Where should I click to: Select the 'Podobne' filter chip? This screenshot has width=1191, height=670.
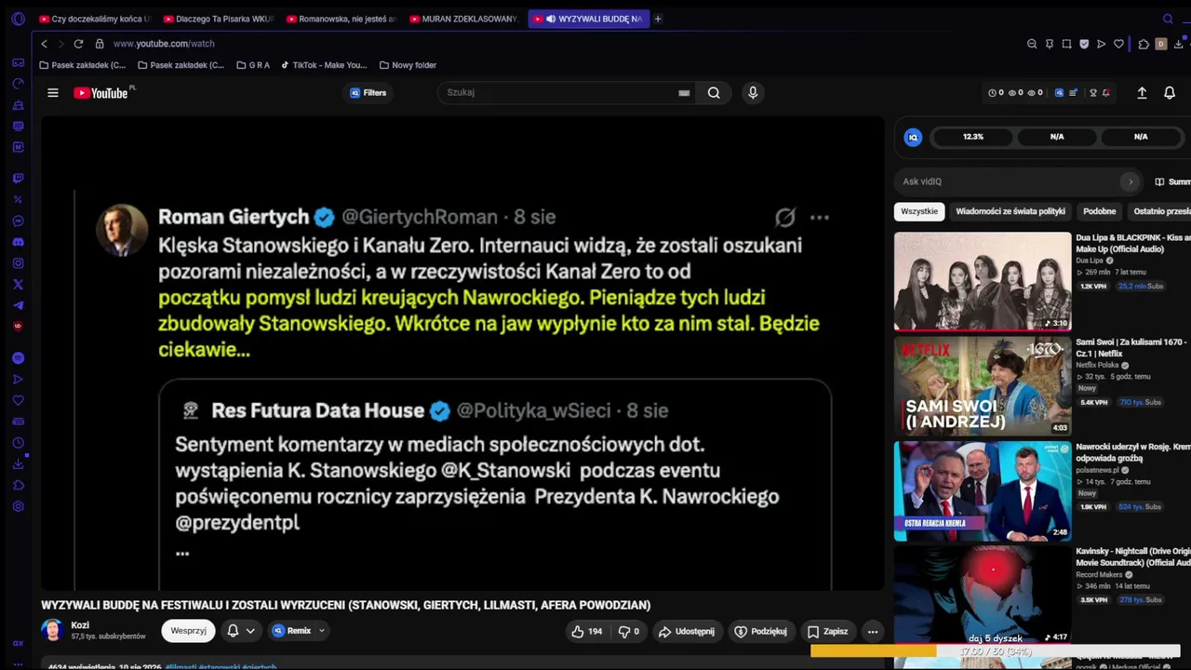pos(1100,211)
